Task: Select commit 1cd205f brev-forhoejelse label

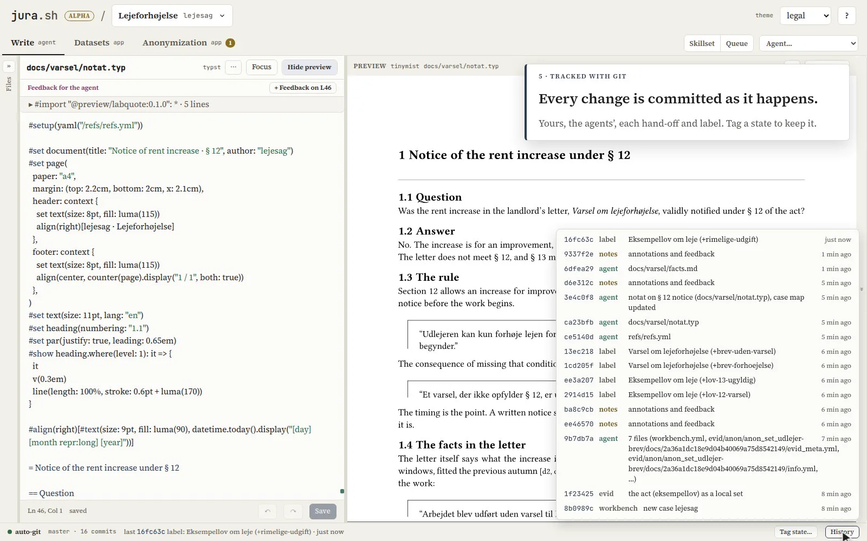Action: [707, 366]
